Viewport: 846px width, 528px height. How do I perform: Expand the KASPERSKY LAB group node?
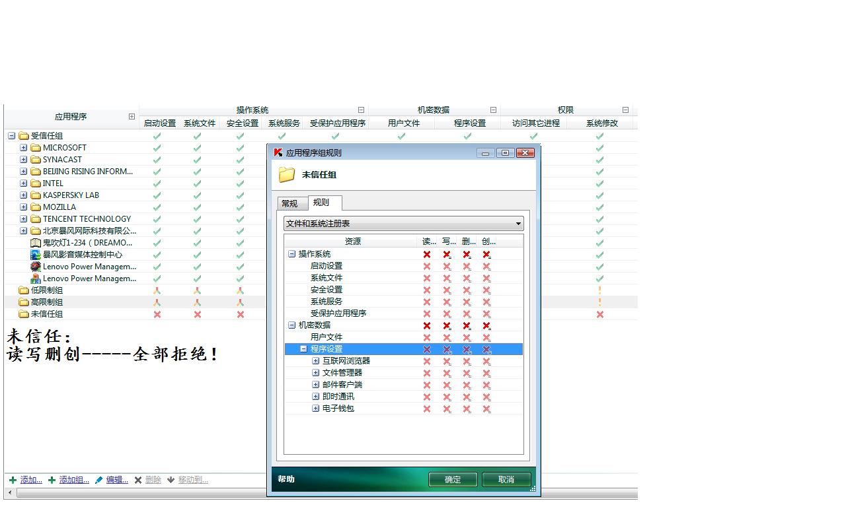(x=23, y=195)
